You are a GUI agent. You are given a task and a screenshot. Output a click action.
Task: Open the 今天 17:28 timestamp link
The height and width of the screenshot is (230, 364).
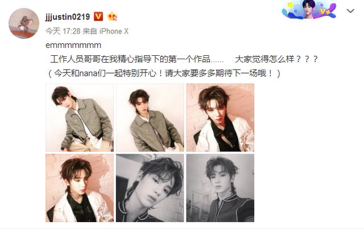pyautogui.click(x=63, y=31)
